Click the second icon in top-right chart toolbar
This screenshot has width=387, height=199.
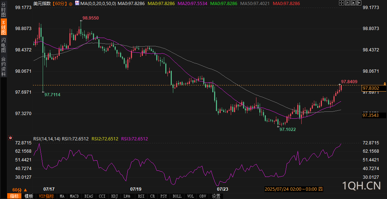pos(347,3)
